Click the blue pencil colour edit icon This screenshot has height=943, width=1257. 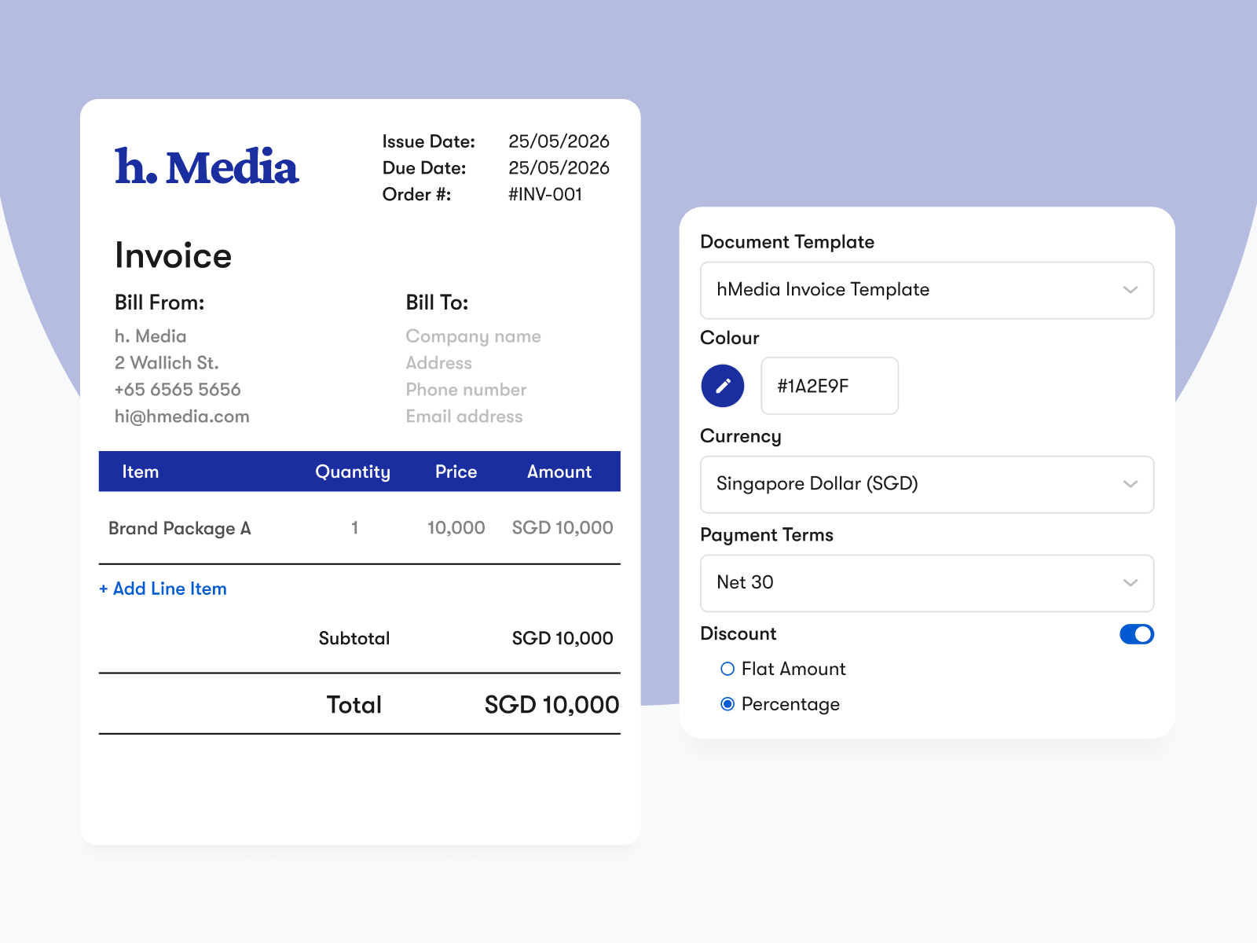coord(723,386)
